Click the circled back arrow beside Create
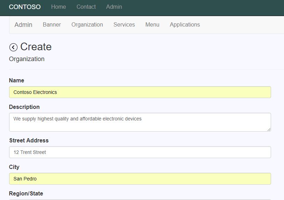284x200 pixels. pos(13,47)
